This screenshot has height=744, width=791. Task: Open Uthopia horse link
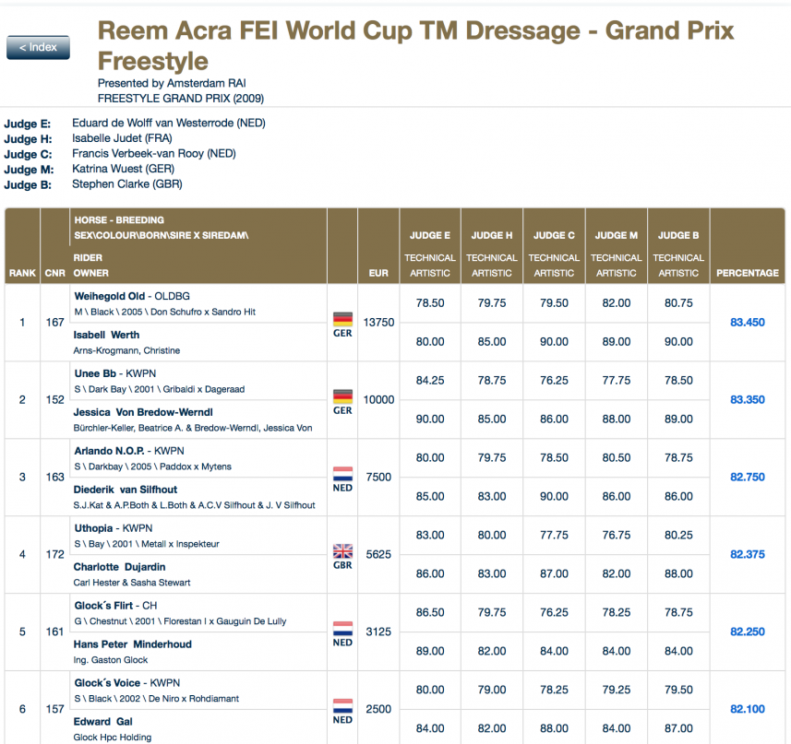[93, 528]
